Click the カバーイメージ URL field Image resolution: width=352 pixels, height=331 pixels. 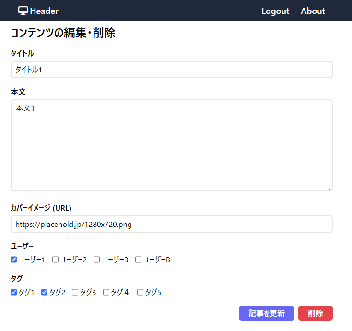tap(171, 224)
